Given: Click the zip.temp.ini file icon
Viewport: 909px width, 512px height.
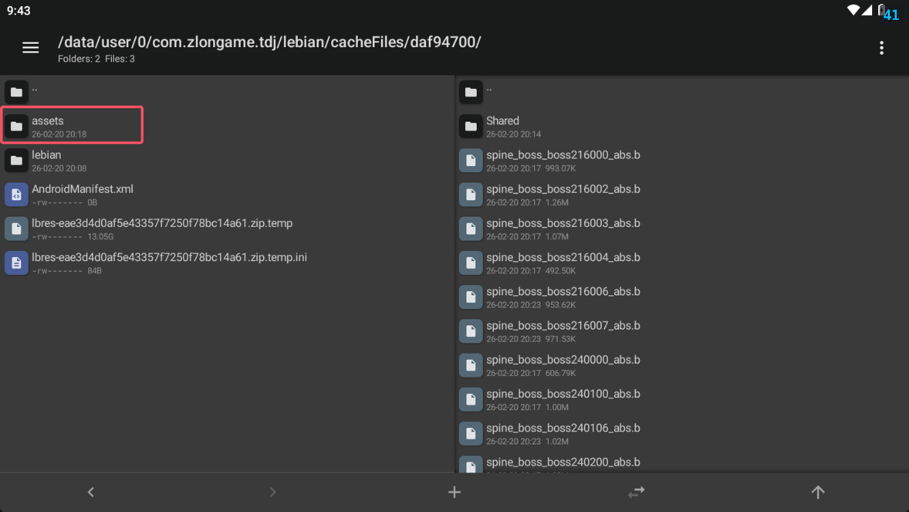Looking at the screenshot, I should click(16, 263).
